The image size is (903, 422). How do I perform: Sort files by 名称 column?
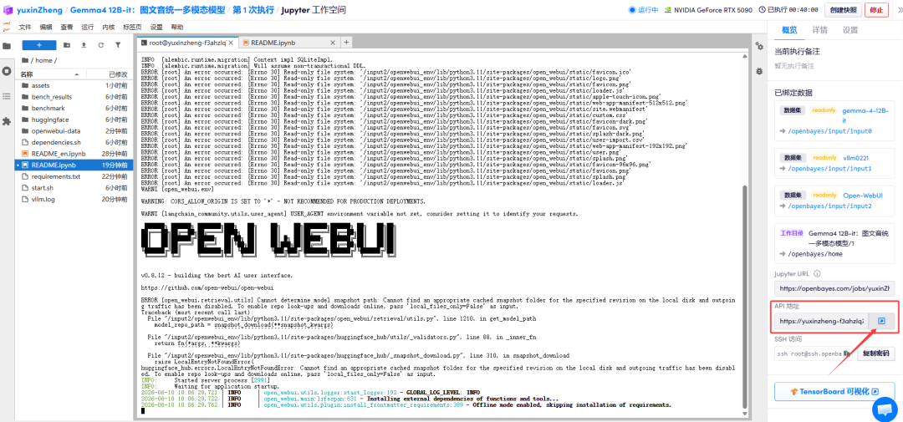51,74
